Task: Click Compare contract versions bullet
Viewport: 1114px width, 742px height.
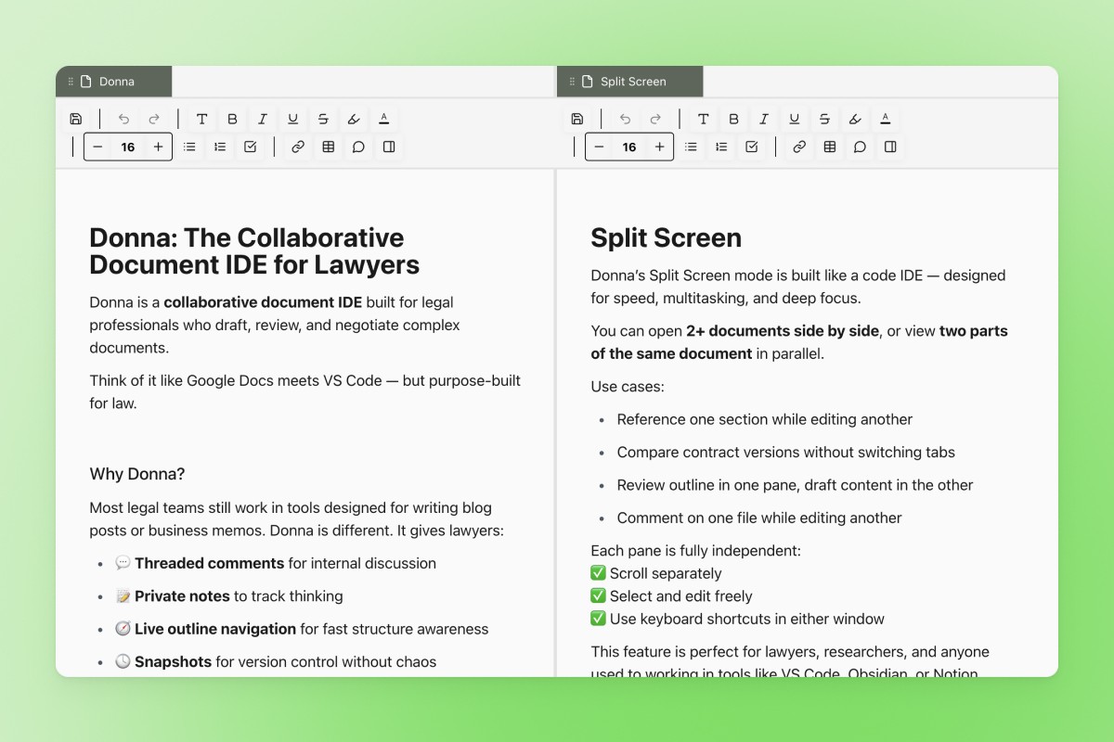Action: click(x=786, y=453)
